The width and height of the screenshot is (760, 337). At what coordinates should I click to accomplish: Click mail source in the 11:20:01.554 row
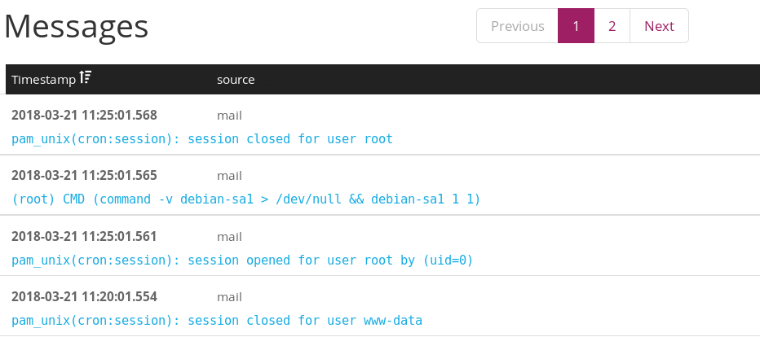229,296
